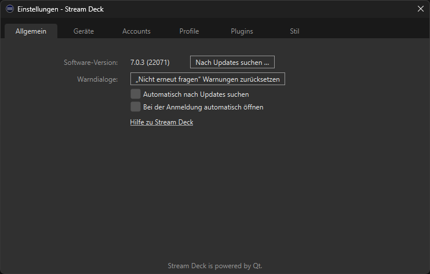Enable the 'Automatisch nach Updates suchen' checkbox
This screenshot has height=274, width=430.
136,94
